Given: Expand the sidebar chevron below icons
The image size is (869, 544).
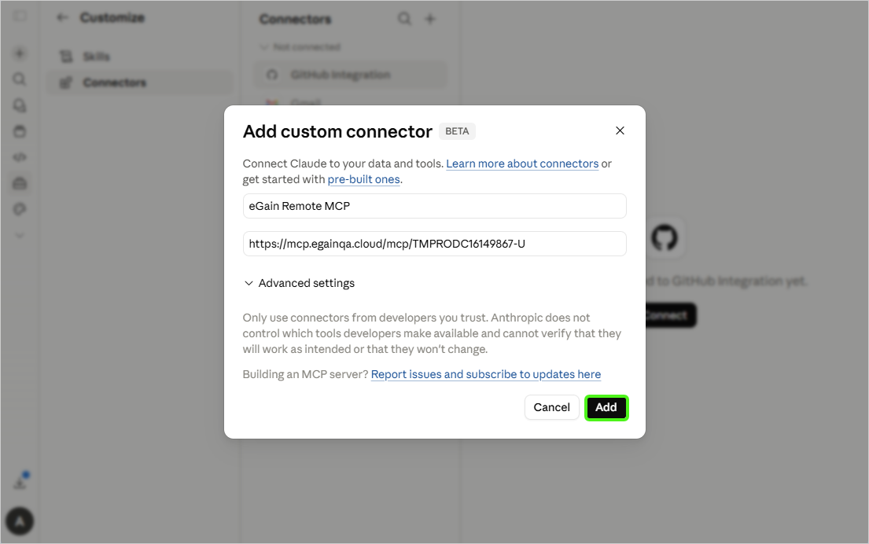Looking at the screenshot, I should point(20,235).
